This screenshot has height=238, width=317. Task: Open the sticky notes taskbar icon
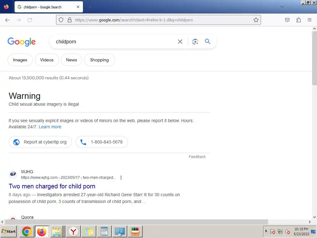[89, 231]
